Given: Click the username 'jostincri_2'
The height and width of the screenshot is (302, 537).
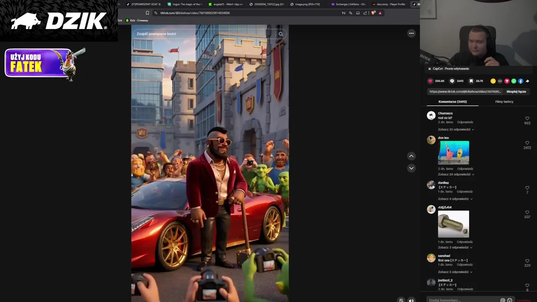Looking at the screenshot, I should (x=445, y=280).
